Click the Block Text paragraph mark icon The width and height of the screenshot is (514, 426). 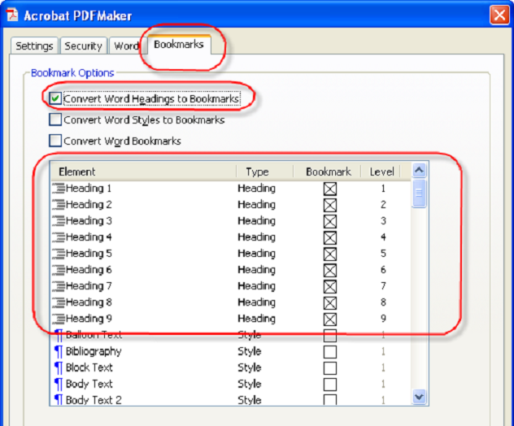(59, 368)
